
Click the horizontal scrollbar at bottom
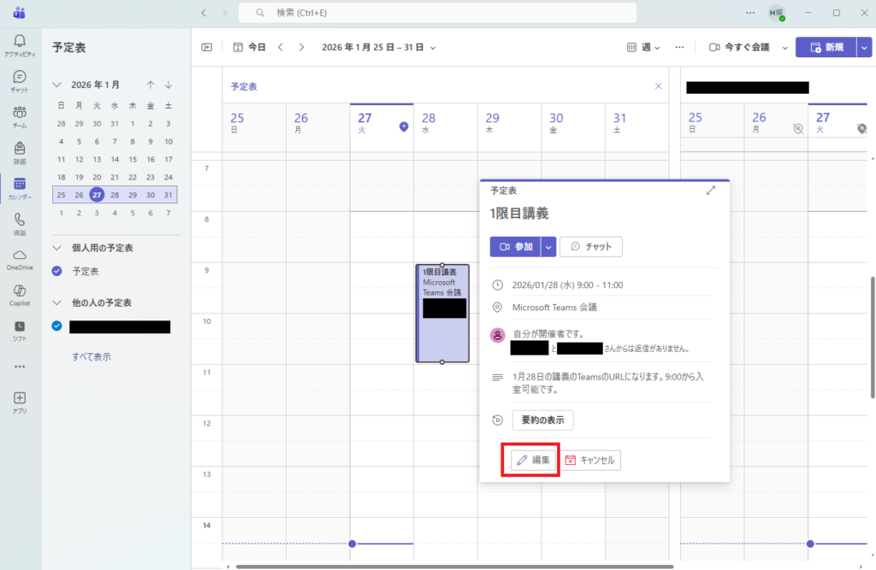pos(453,566)
